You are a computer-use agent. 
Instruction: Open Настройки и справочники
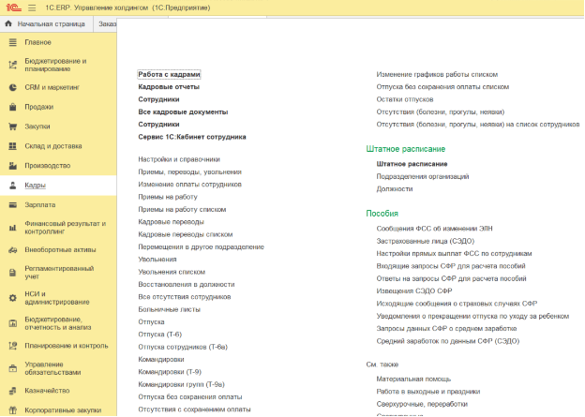point(179,159)
